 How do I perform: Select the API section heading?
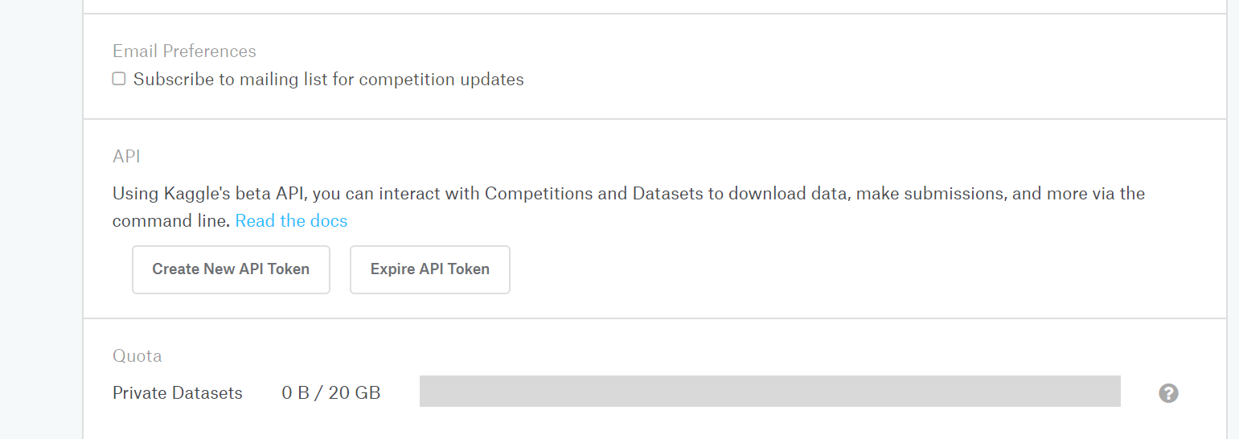pyautogui.click(x=126, y=156)
